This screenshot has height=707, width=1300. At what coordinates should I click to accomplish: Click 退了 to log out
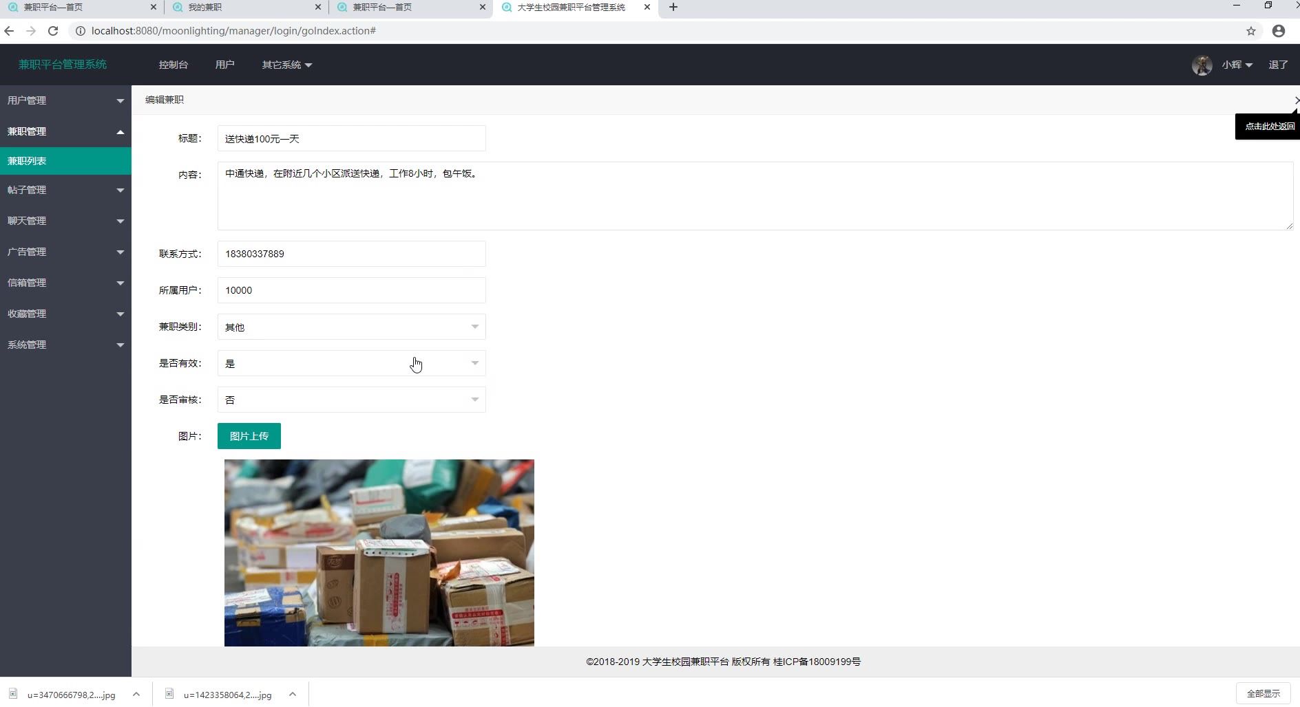pyautogui.click(x=1278, y=65)
